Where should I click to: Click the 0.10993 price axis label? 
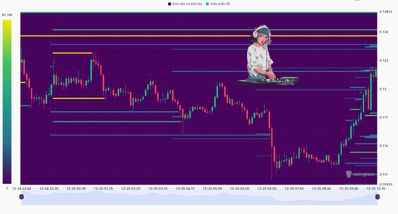tap(386, 184)
